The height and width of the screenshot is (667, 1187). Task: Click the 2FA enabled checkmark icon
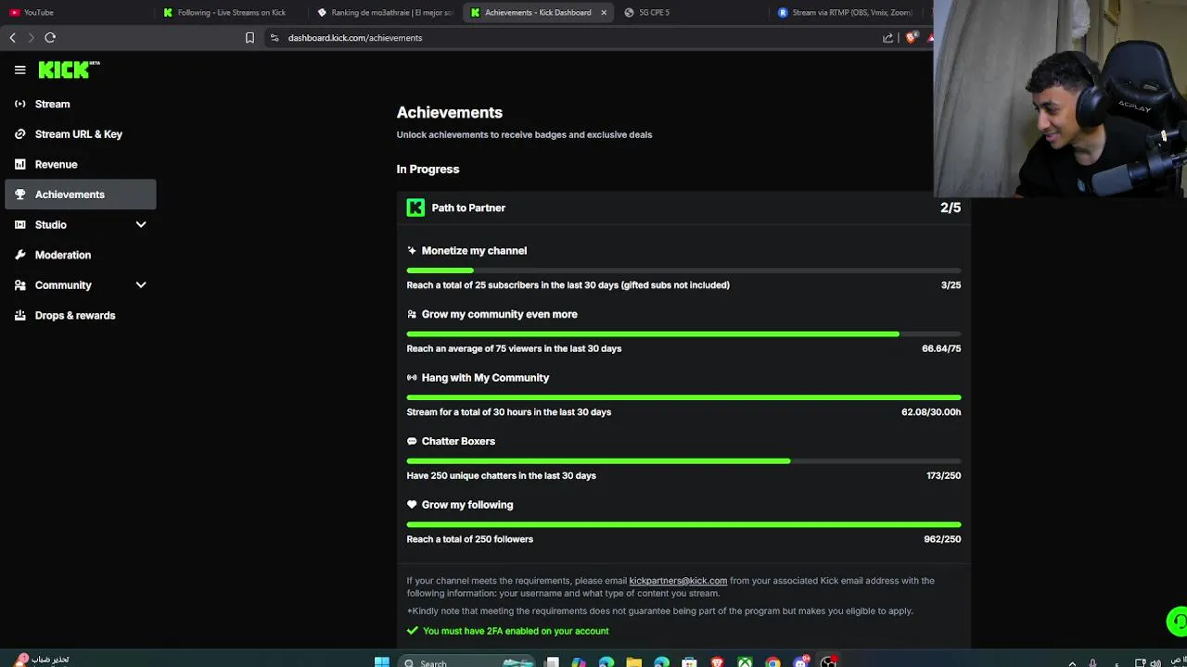412,631
